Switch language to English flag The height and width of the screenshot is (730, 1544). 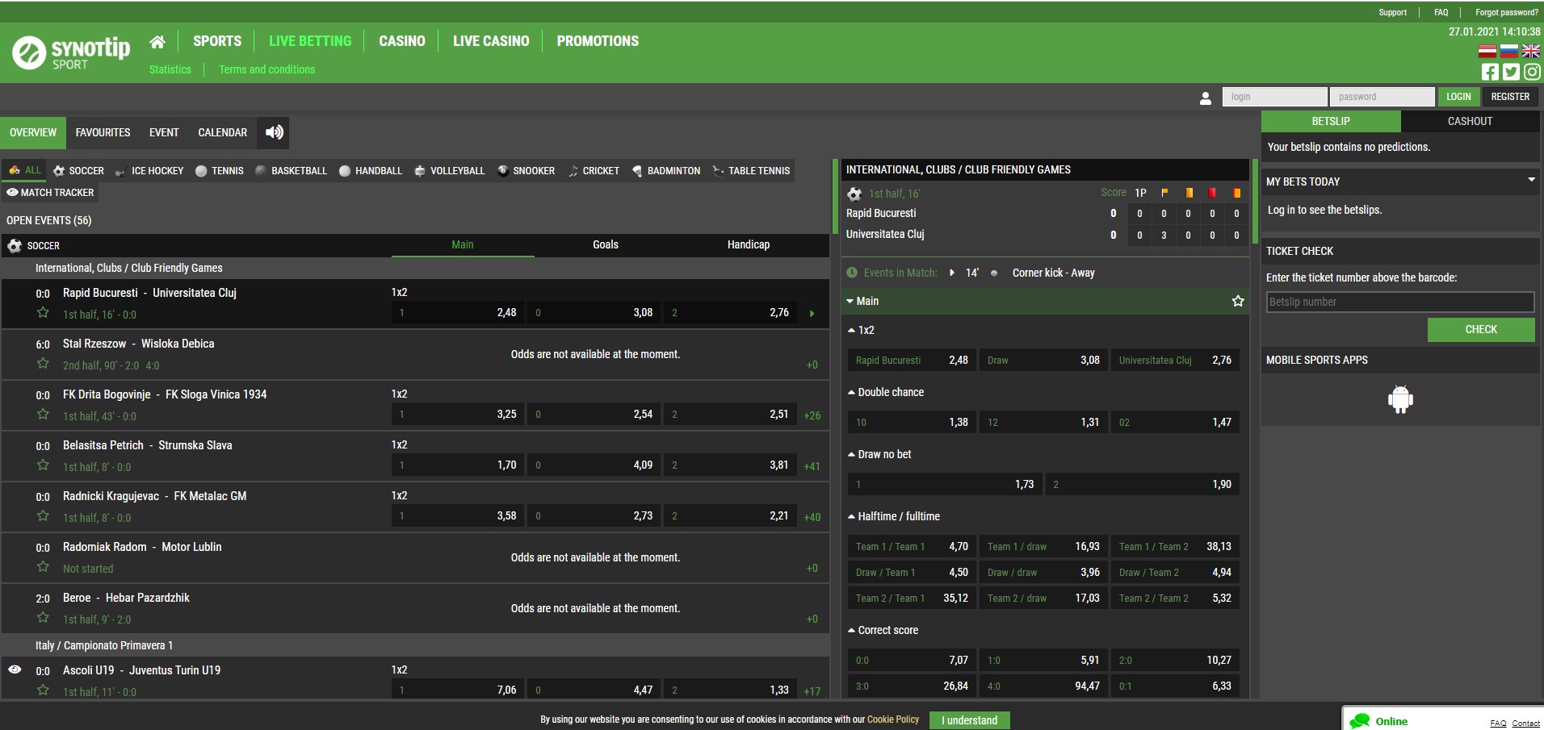(x=1531, y=51)
